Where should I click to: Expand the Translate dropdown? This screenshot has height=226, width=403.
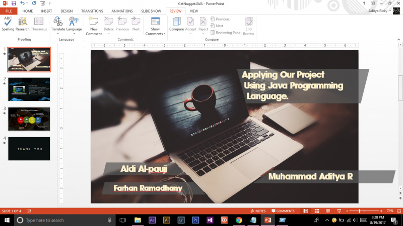pos(58,29)
